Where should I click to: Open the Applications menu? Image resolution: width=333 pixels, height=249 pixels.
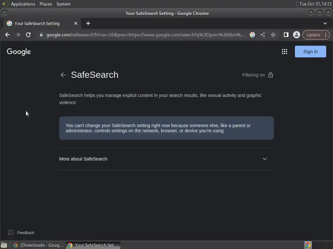(x=23, y=4)
